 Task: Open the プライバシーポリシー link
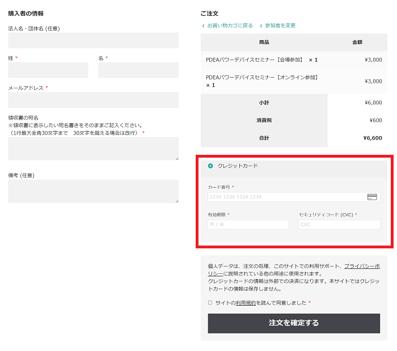[362, 266]
